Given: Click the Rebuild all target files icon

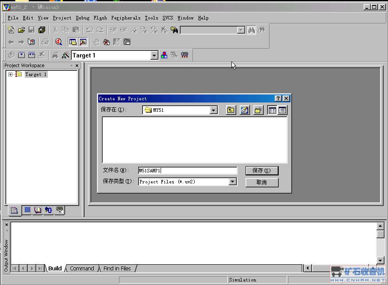Looking at the screenshot, I should point(32,55).
